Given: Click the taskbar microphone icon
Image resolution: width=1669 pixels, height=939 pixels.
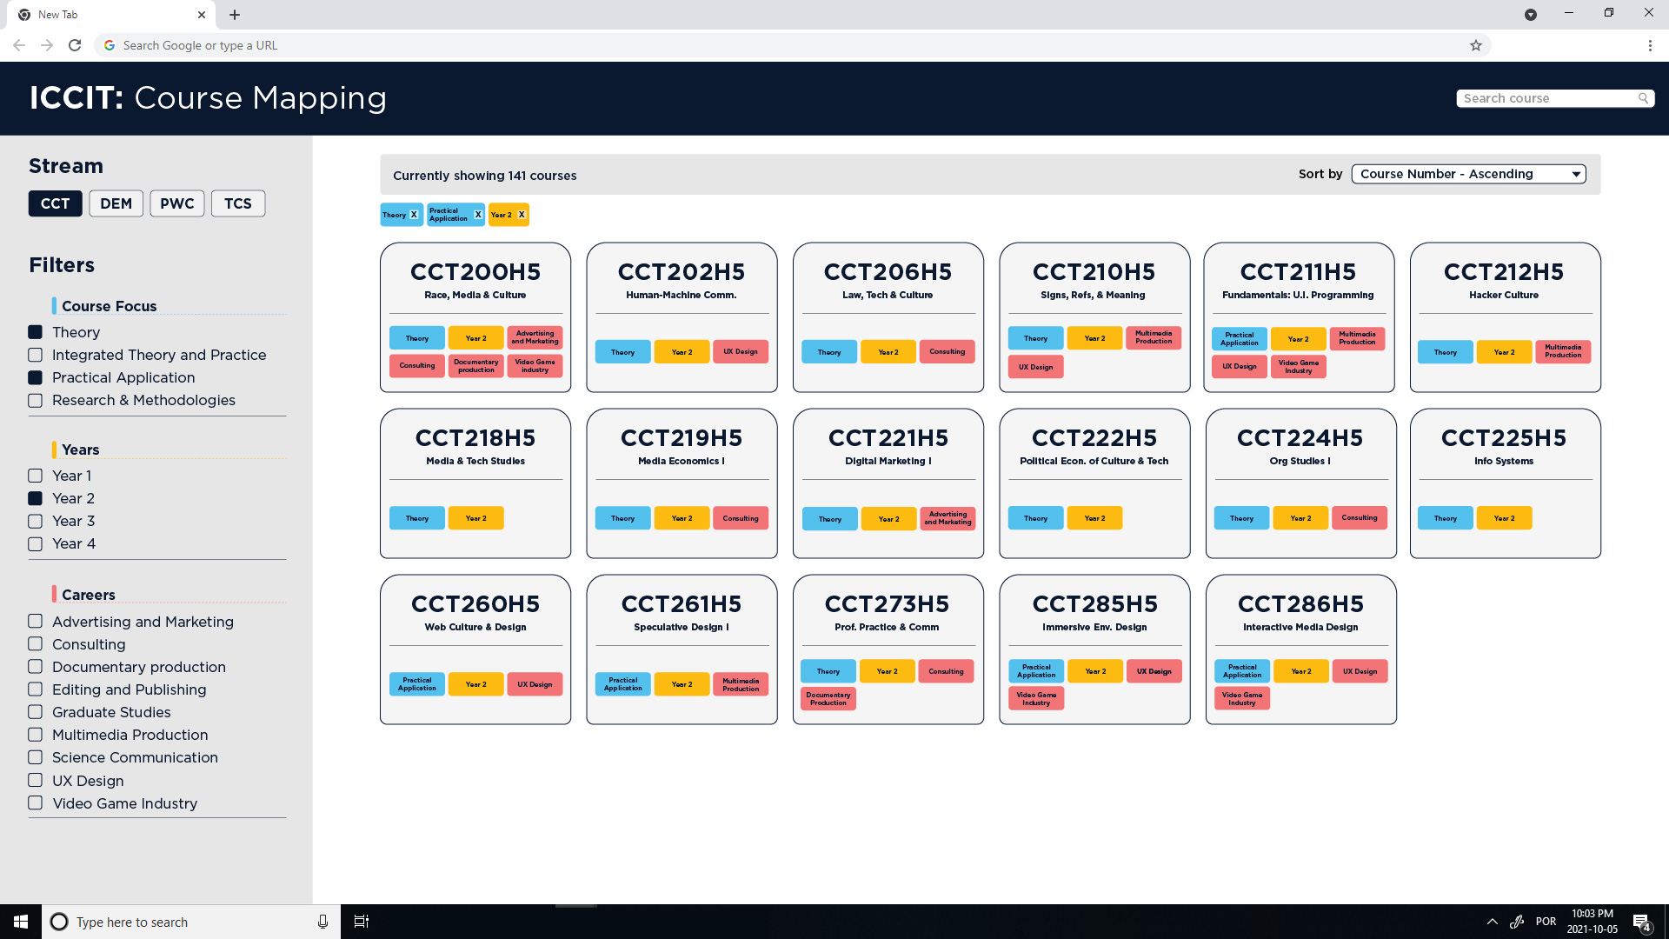Looking at the screenshot, I should click(x=322, y=922).
